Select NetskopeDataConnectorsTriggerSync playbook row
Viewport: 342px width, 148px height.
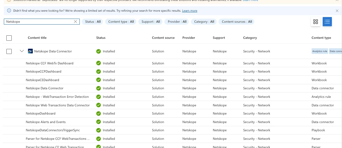(x=172, y=130)
